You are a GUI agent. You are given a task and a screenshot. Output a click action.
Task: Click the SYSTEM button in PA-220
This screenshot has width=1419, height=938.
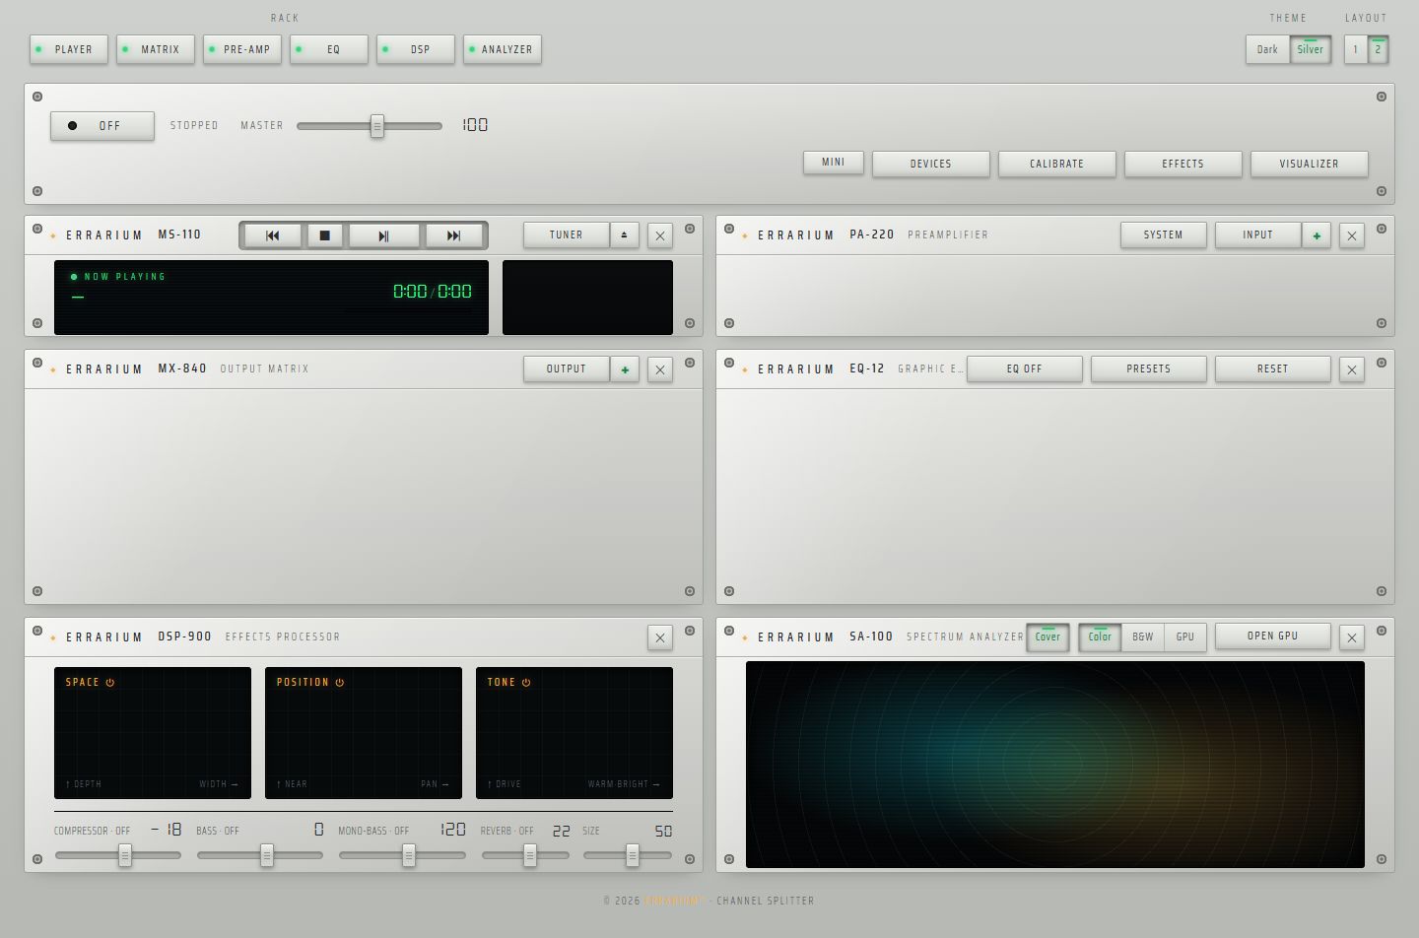coord(1164,234)
